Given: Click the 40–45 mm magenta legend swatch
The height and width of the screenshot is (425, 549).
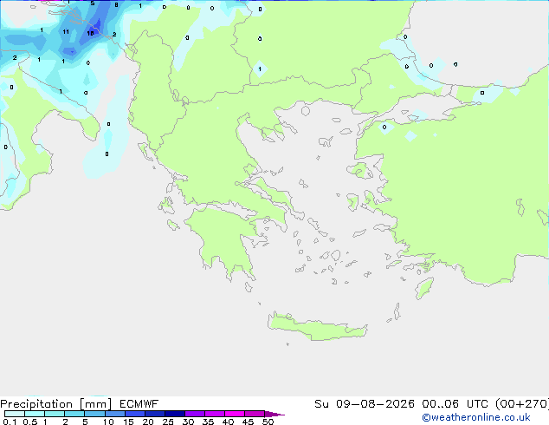Looking at the screenshot, I should [x=235, y=414].
